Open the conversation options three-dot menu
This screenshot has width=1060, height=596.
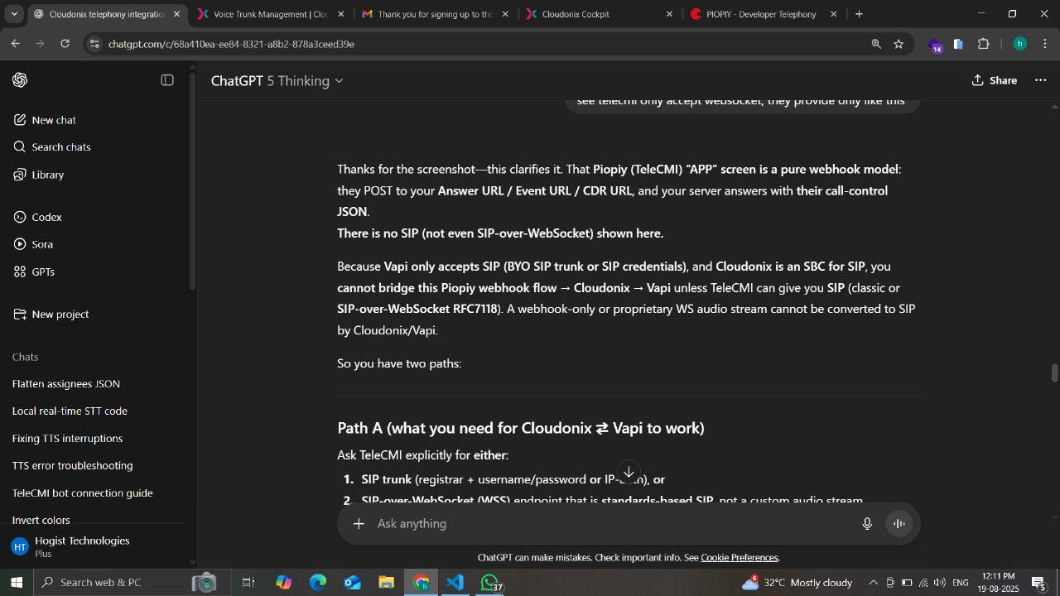pos(1041,80)
